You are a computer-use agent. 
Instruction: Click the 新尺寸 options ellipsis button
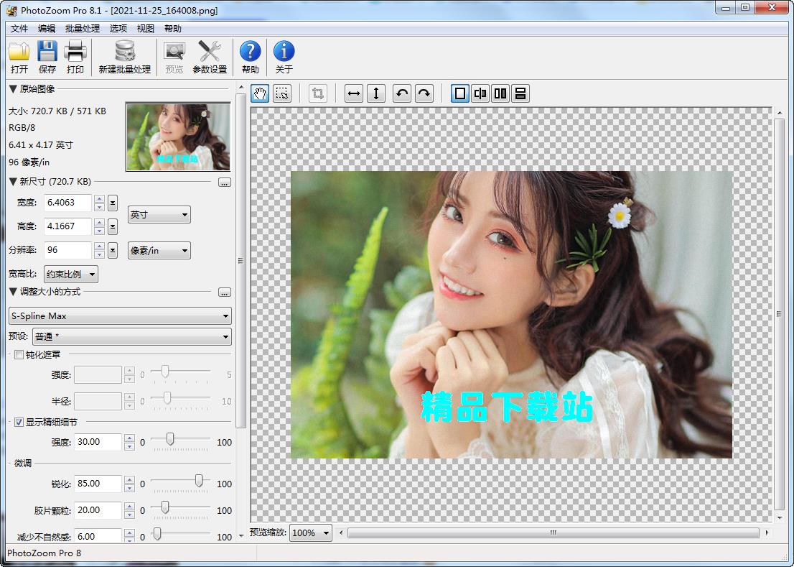tap(225, 183)
